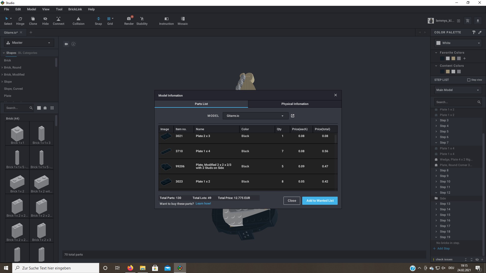This screenshot has width=486, height=273.
Task: Enable the Step view checkbox
Action: [469, 80]
